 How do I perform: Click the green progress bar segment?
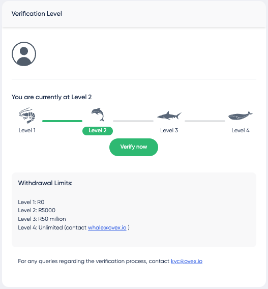(x=62, y=121)
